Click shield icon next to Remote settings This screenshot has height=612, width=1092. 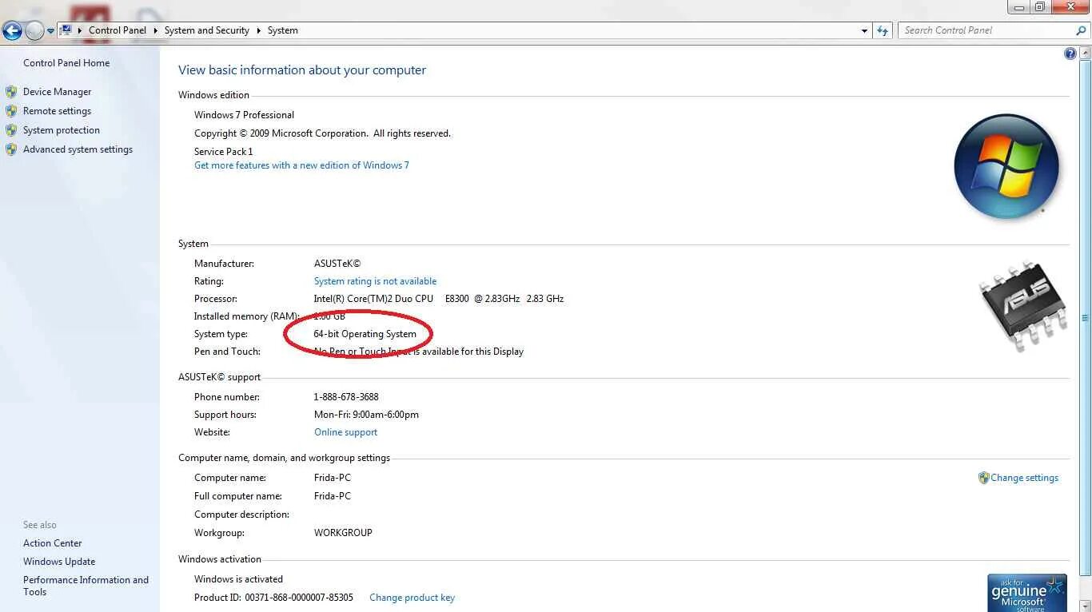[11, 111]
